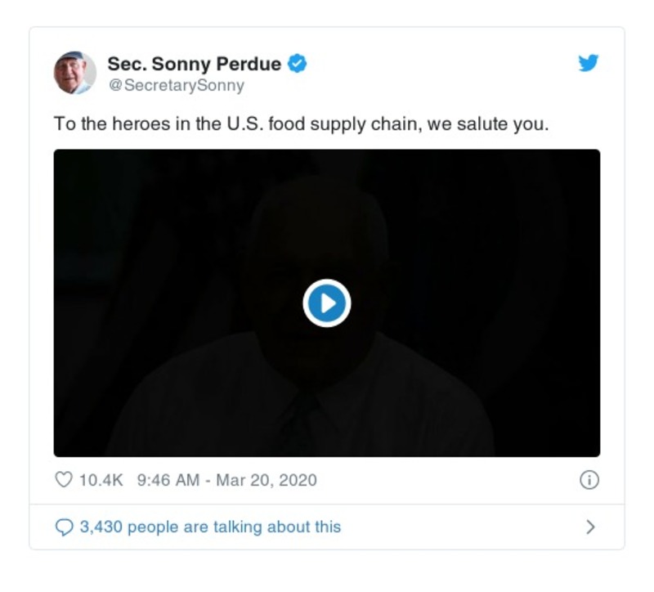Click the '3,430' number in the footer
Viewport: 654px width, 592px height.
pos(99,527)
